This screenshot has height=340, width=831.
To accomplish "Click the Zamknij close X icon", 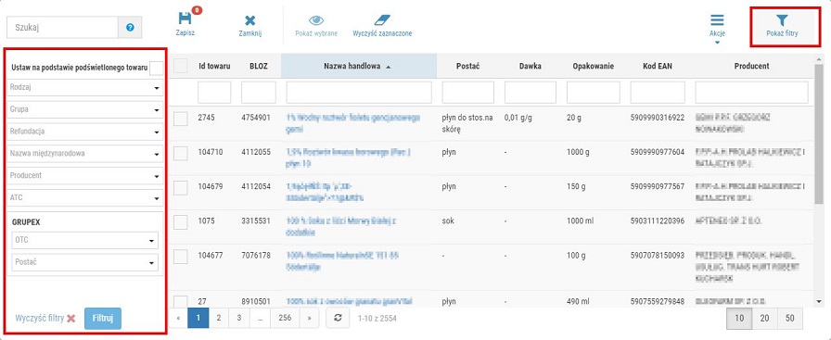I will tap(250, 20).
